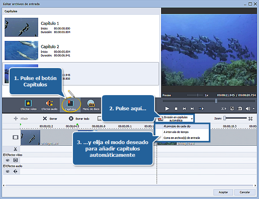Screen dimensions: 259x199
Task: Adjust the timeline Zoom slider
Action: [225, 118]
